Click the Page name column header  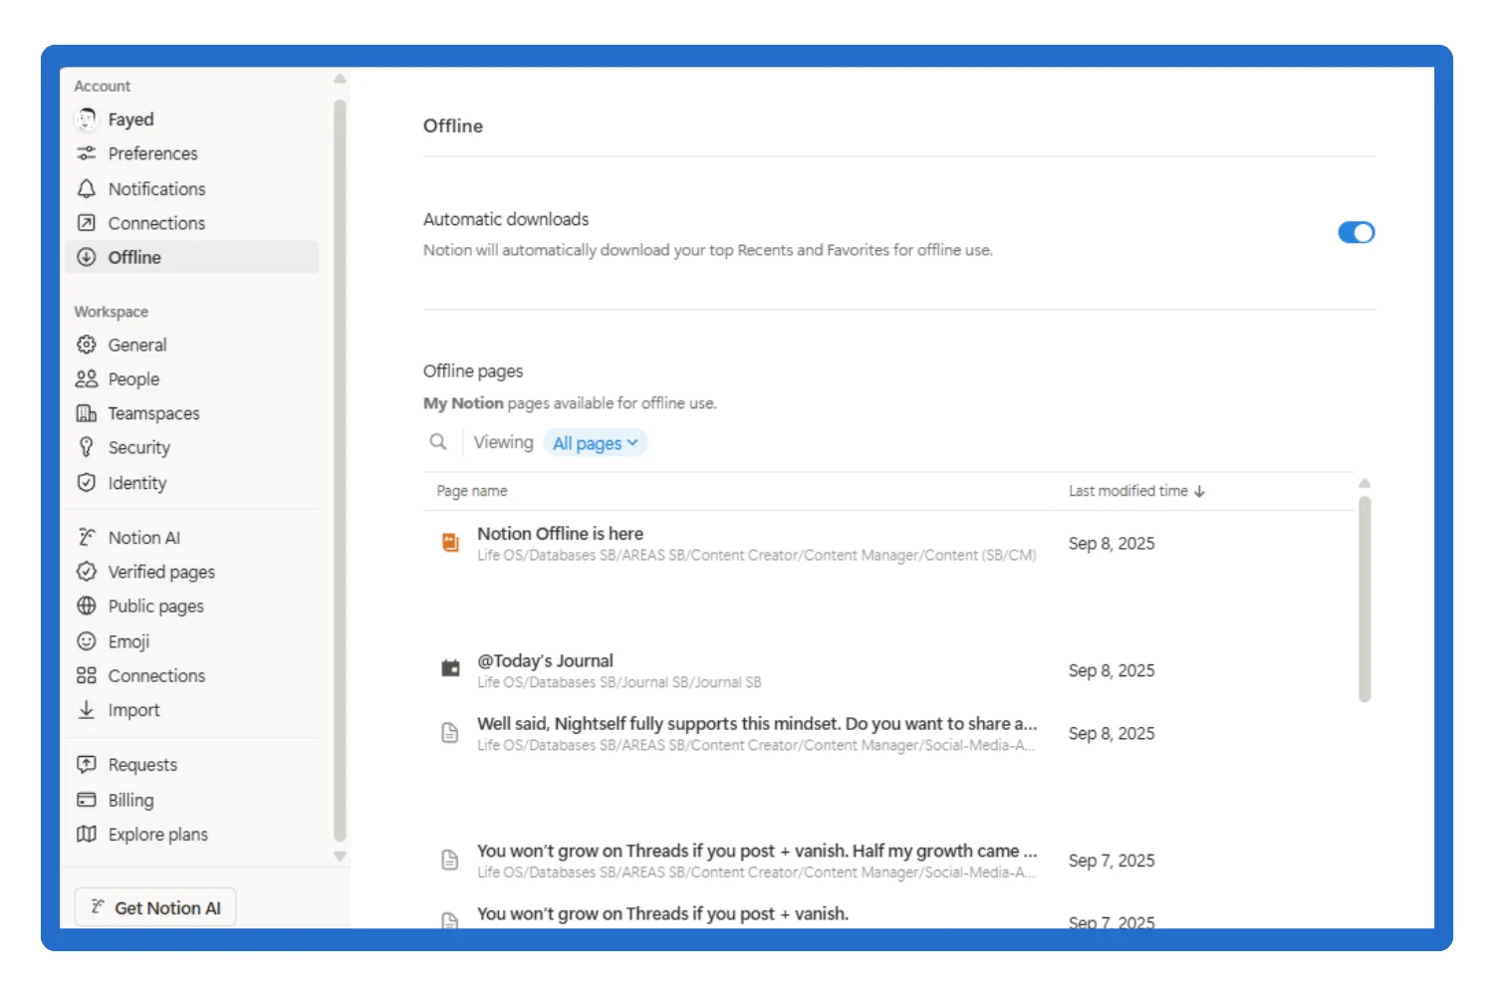(x=472, y=491)
